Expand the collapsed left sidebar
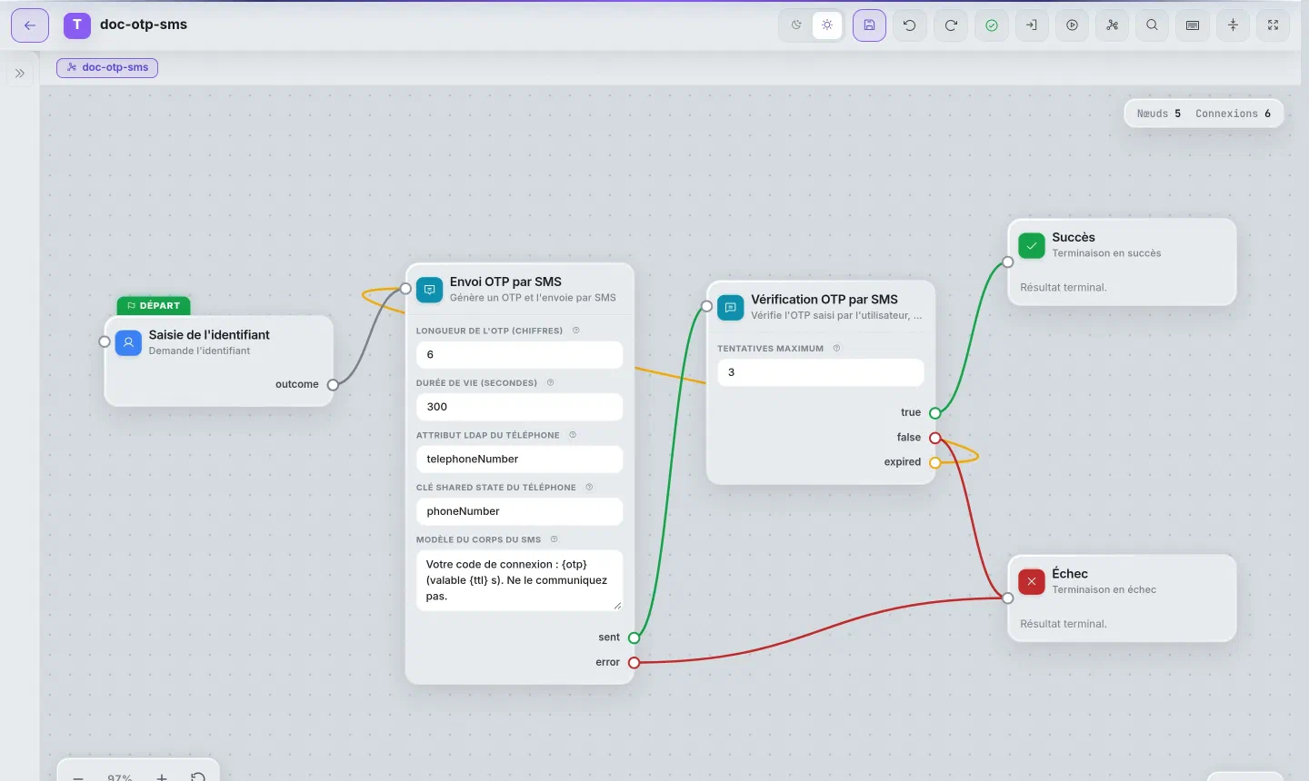1309x781 pixels. [20, 74]
